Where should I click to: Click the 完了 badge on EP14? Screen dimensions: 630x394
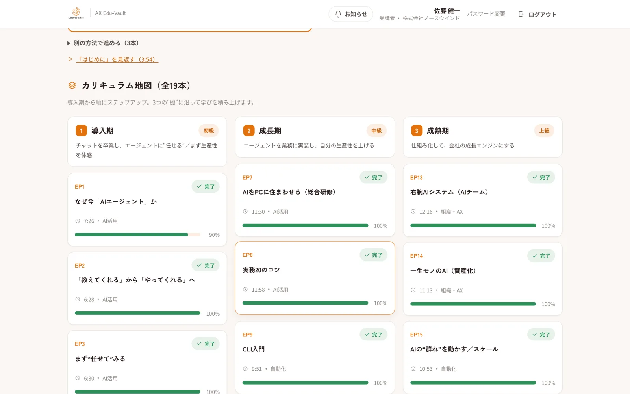(541, 256)
